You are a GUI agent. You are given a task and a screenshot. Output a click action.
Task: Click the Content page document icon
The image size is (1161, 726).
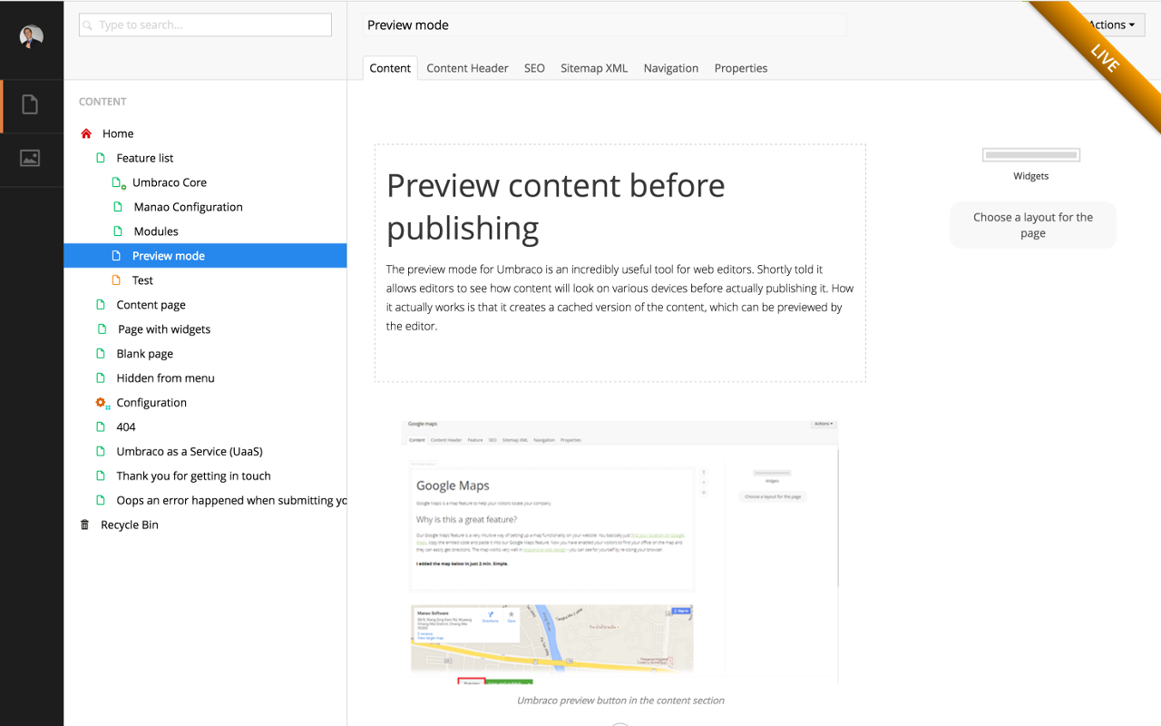click(101, 305)
